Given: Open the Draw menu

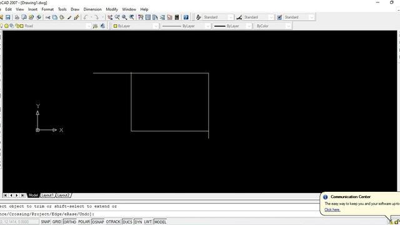Looking at the screenshot, I should point(75,9).
